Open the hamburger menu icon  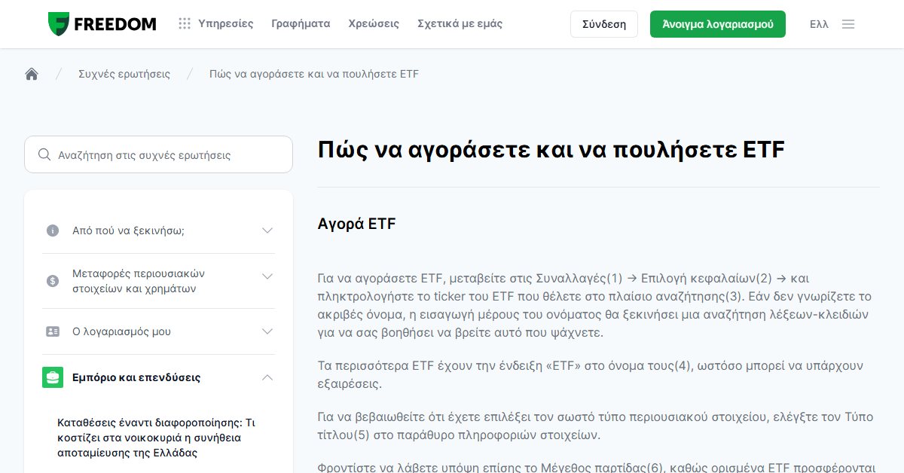848,24
